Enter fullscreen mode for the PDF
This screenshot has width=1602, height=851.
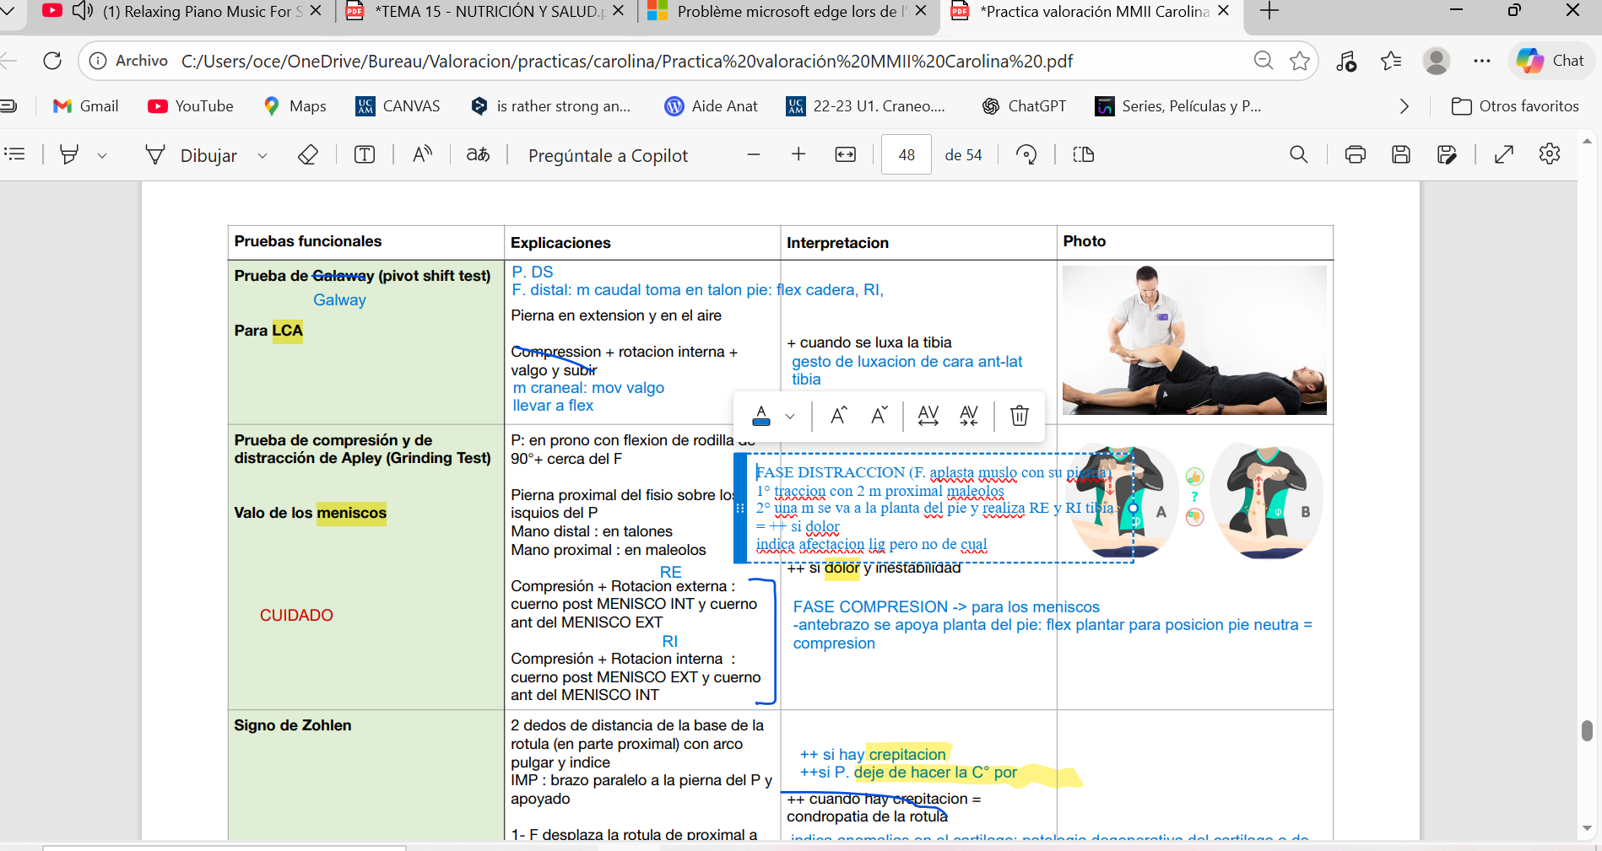(x=1503, y=154)
